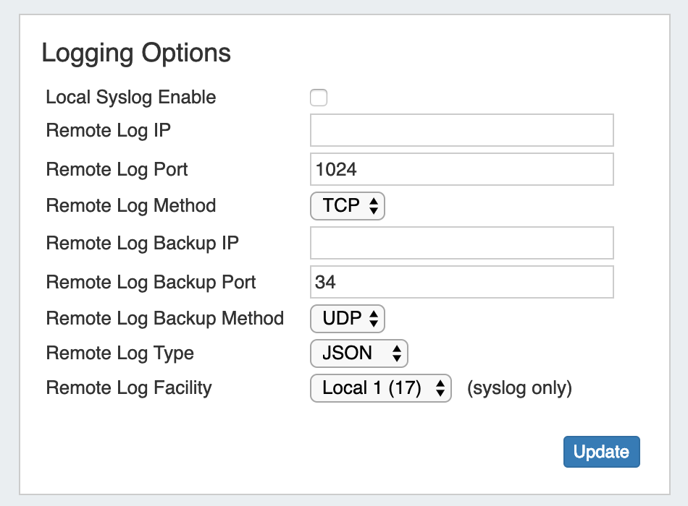Select the Remote Log Backup Port field showing 34

coord(461,282)
